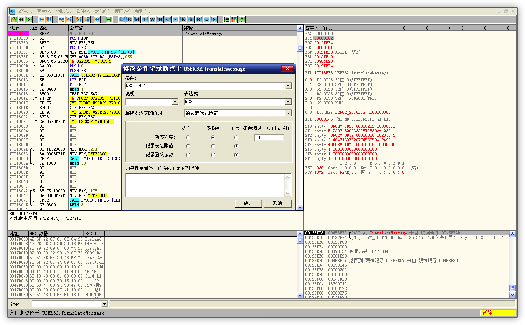
Task: Cancel the breakpoint dialog with 取消
Action: click(x=278, y=203)
